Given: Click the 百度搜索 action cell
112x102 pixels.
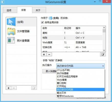Looking at the screenshot, I should pos(80,42).
